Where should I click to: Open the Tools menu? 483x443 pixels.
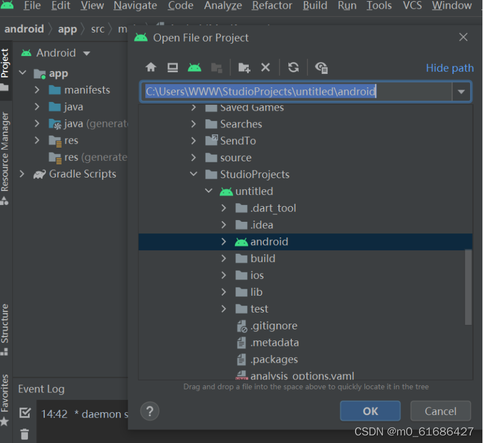click(379, 6)
